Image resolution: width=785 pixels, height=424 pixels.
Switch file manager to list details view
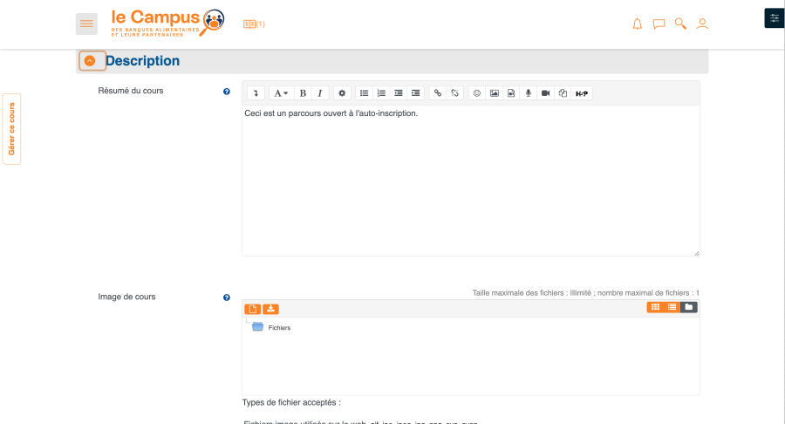pos(672,307)
